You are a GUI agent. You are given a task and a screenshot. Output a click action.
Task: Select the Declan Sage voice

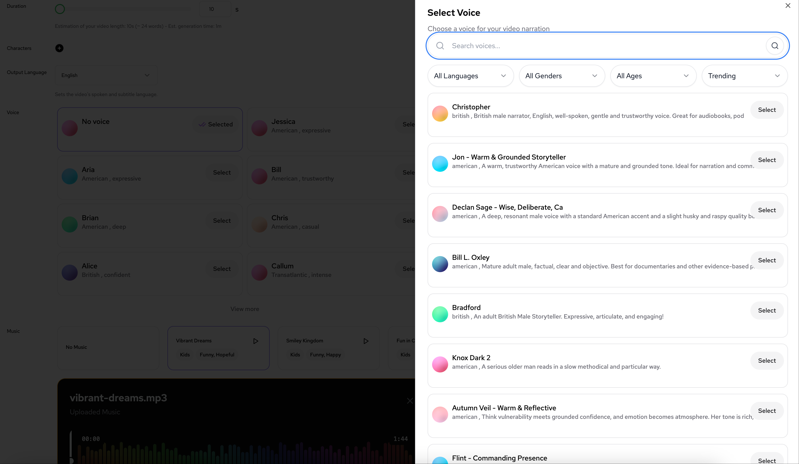pyautogui.click(x=767, y=210)
